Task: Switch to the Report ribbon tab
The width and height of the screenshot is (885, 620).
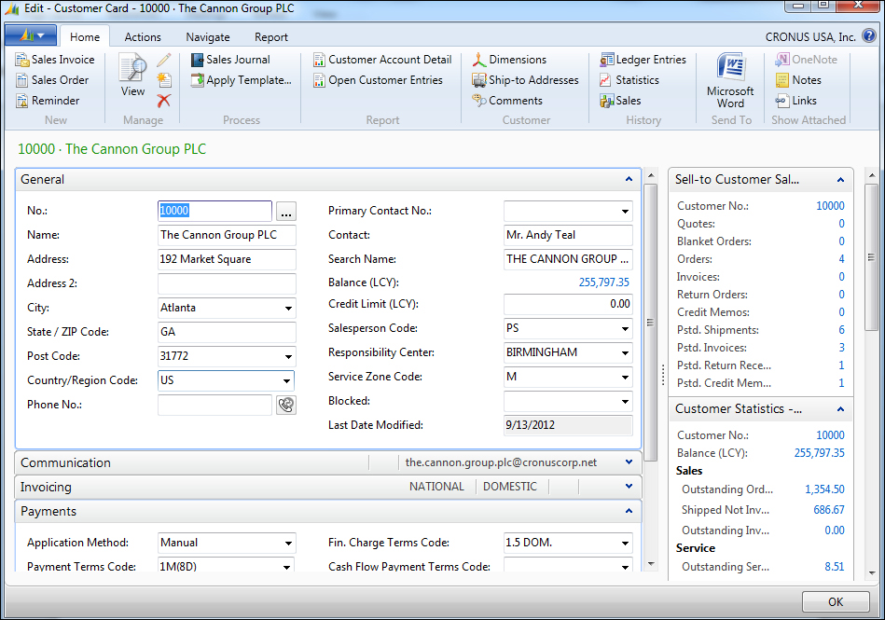Action: coord(271,36)
